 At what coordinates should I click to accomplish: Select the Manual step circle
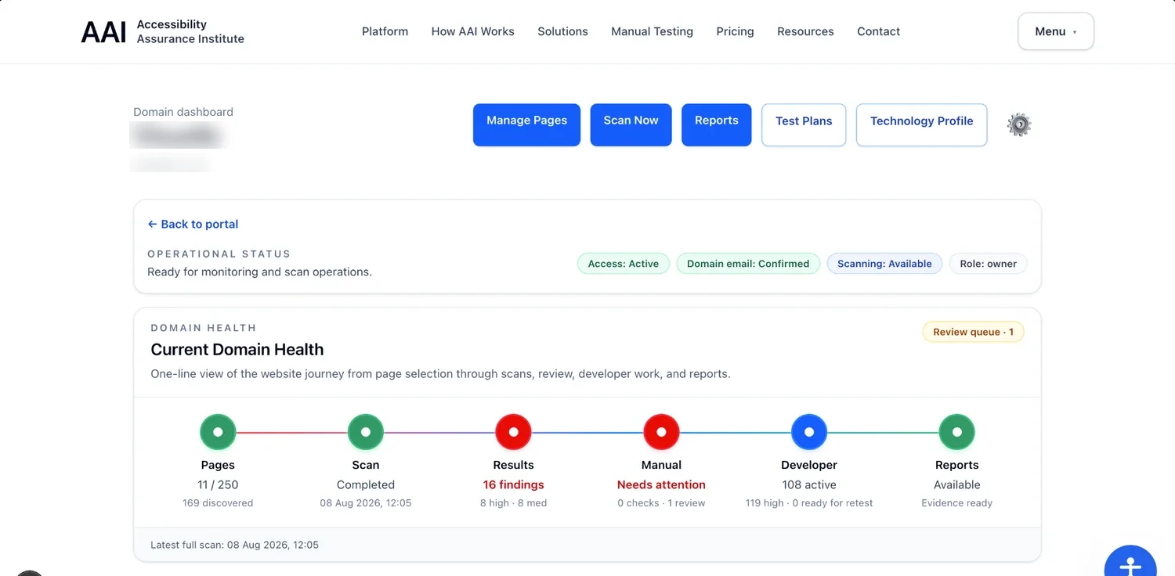tap(661, 432)
